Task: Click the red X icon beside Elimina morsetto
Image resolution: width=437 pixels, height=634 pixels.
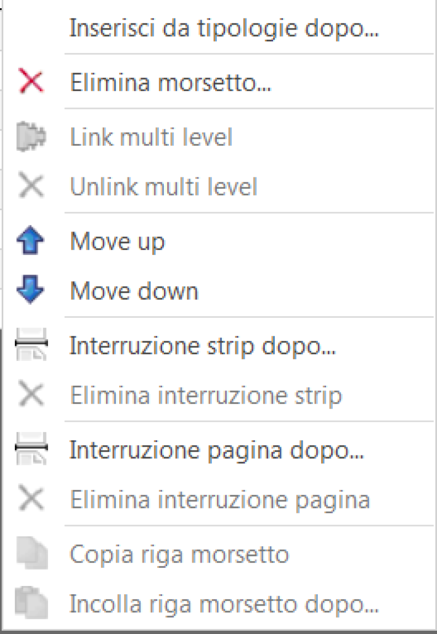Action: point(31,82)
